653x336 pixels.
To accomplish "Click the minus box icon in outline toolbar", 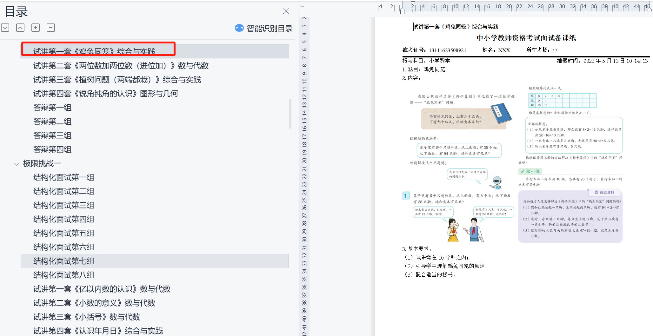I will click(x=51, y=28).
